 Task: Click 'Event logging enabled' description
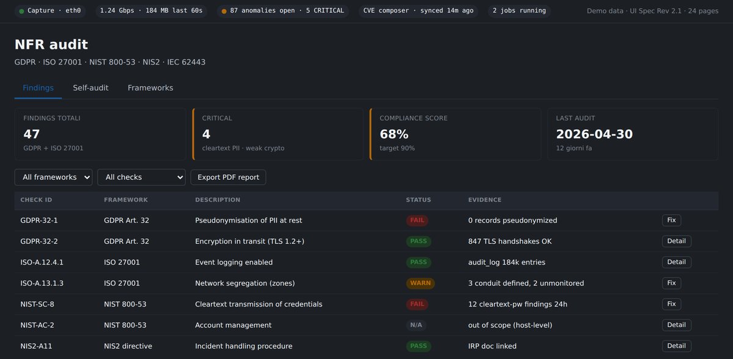click(234, 263)
